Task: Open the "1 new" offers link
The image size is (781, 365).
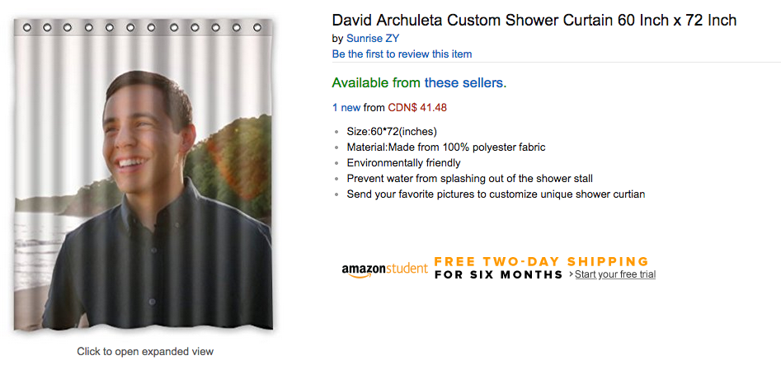Action: [x=346, y=107]
